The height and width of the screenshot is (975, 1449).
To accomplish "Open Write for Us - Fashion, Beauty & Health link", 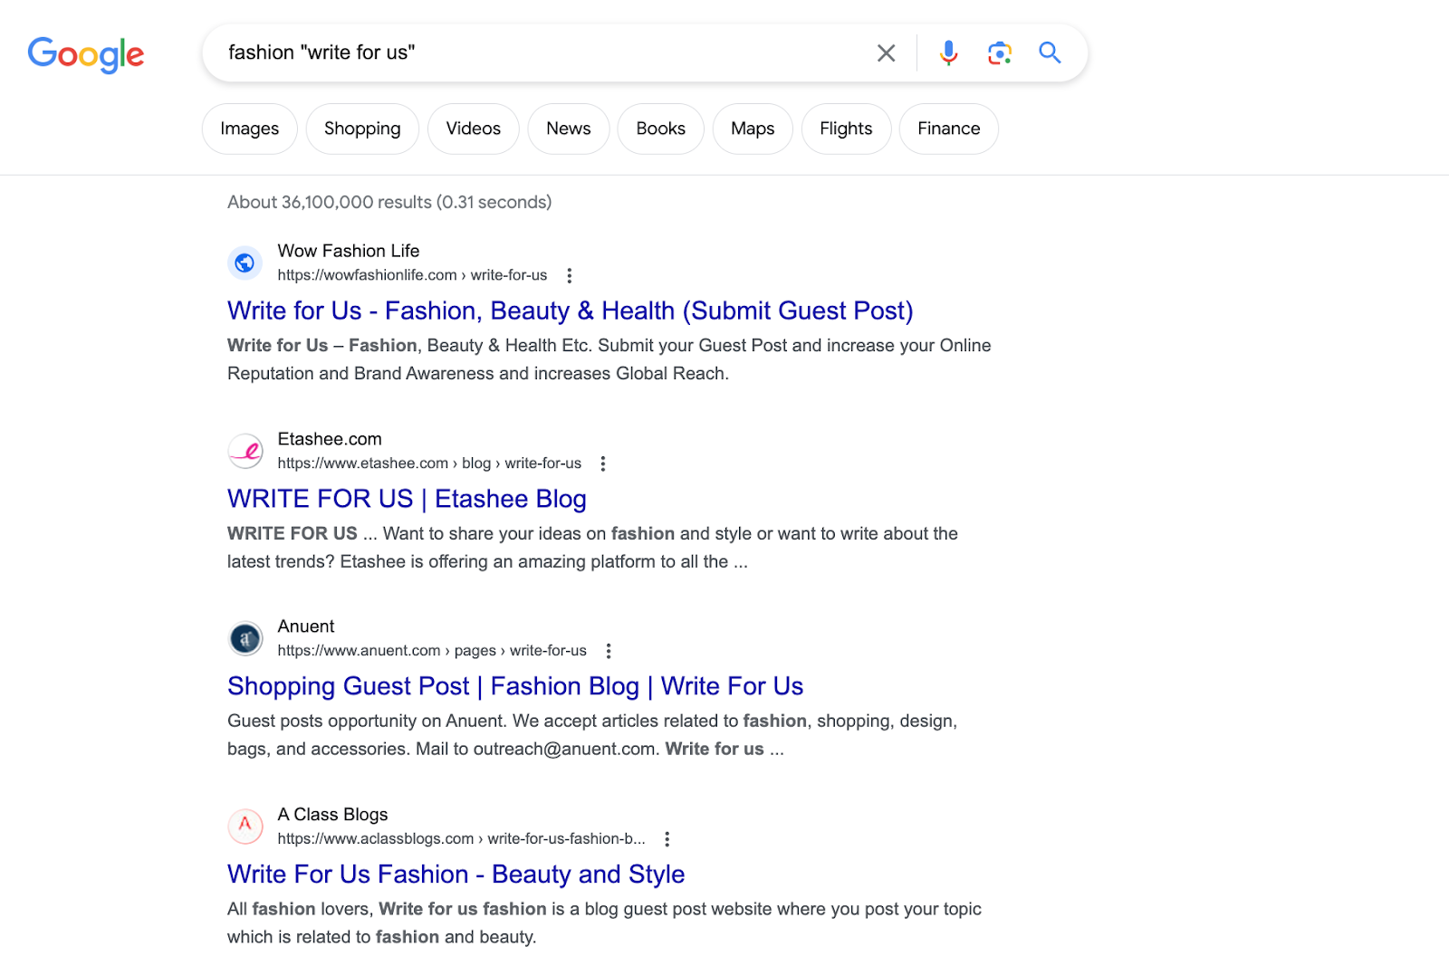I will click(x=570, y=311).
